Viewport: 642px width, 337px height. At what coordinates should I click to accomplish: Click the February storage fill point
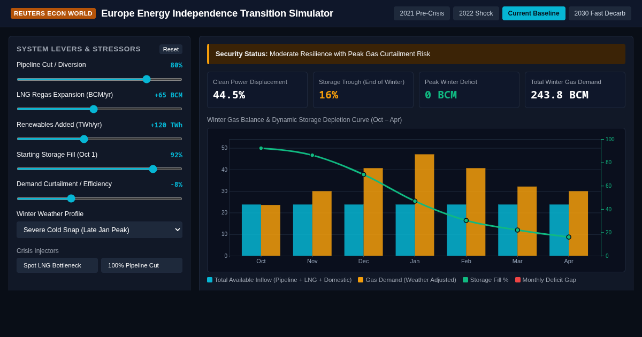point(466,220)
